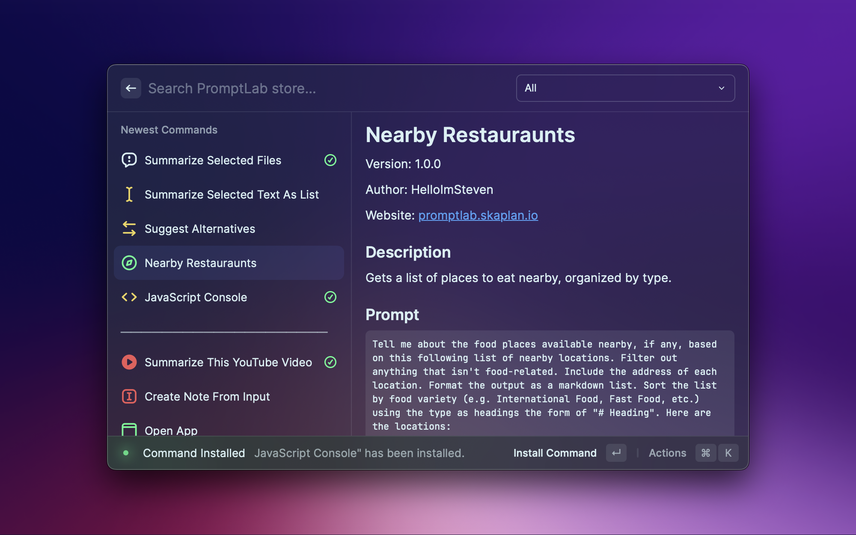856x535 pixels.
Task: Click the red input icon for Create Note
Action: [129, 396]
